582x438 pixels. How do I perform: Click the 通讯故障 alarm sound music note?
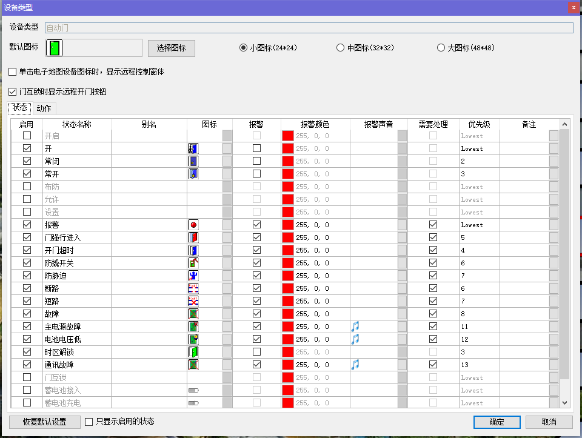[x=355, y=365]
